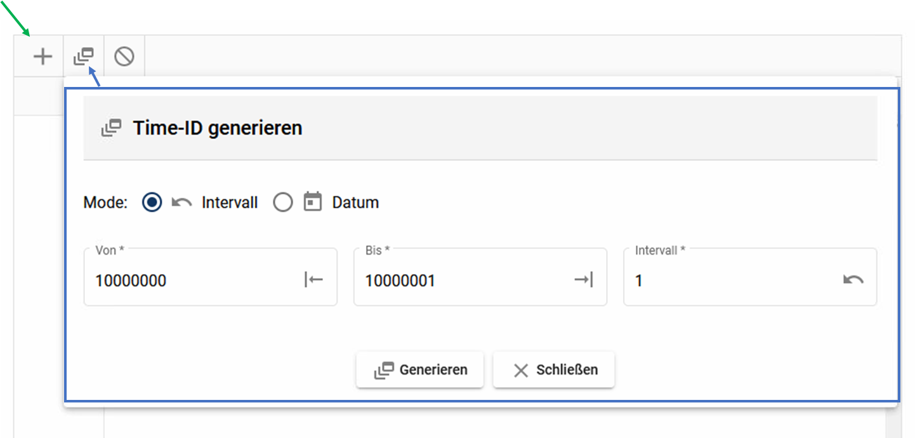Viewport: 915px width, 438px height.
Task: Open the Time-ID generate toolbar icon
Action: [83, 57]
